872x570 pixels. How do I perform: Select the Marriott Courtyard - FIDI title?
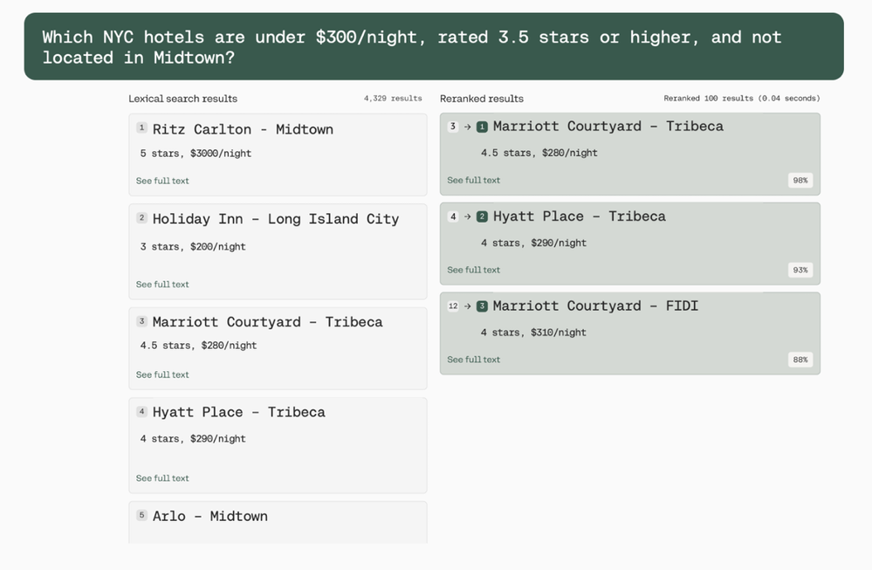tap(595, 306)
